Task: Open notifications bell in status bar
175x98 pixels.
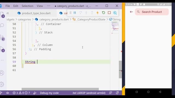Action: click(x=117, y=93)
